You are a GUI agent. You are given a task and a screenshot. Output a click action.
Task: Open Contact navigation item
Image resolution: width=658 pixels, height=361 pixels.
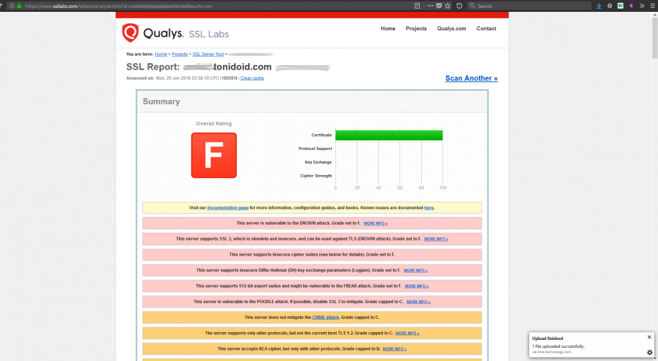tap(486, 28)
